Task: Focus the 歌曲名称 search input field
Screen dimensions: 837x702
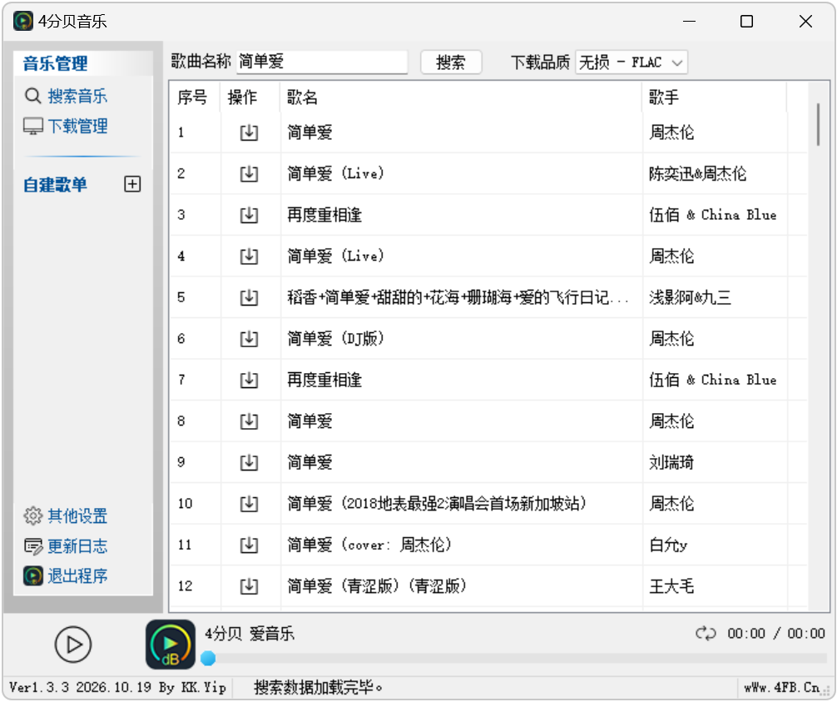Action: (322, 62)
